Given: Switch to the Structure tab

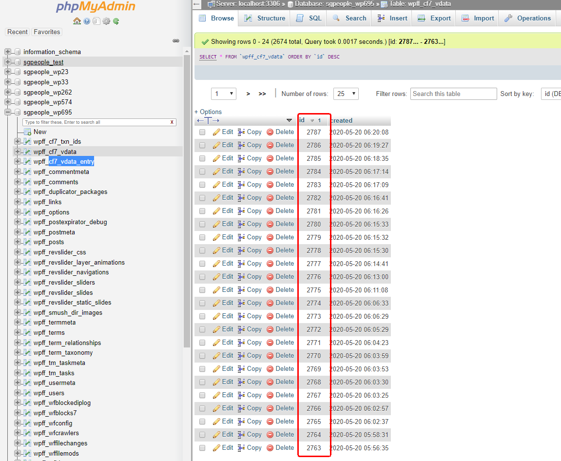Looking at the screenshot, I should pos(265,19).
